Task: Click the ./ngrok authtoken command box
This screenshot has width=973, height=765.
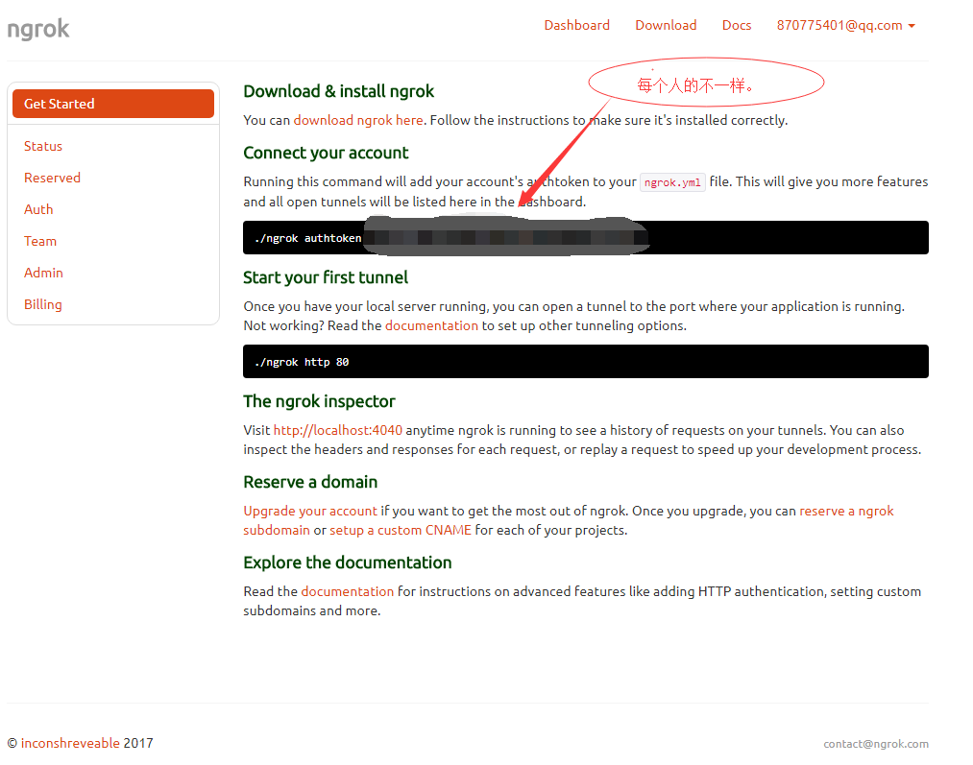Action: [585, 237]
